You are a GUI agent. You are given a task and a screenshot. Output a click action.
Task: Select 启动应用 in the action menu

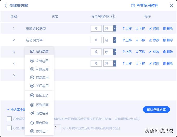click(39, 78)
